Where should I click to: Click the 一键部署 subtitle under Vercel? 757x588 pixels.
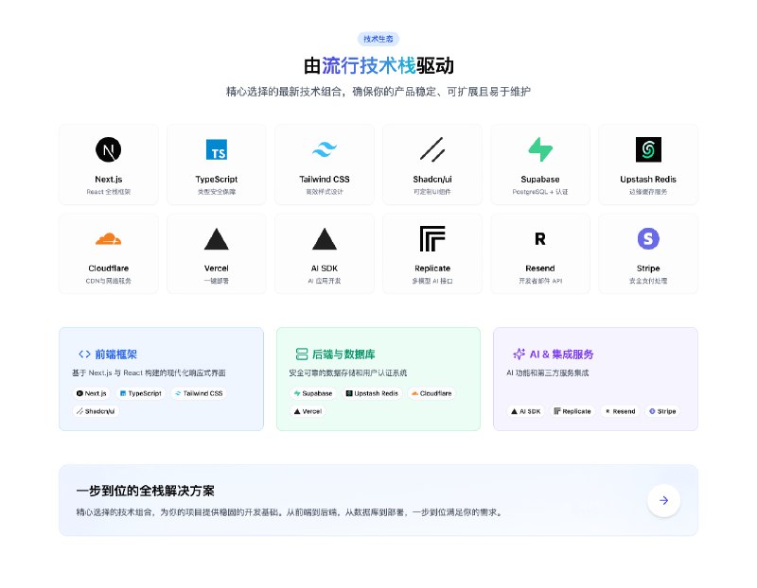217,281
